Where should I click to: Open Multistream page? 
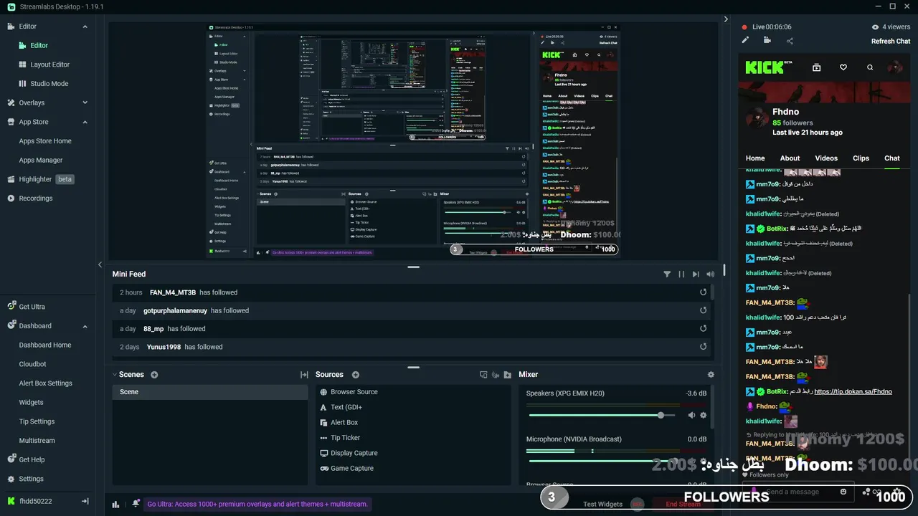[37, 441]
